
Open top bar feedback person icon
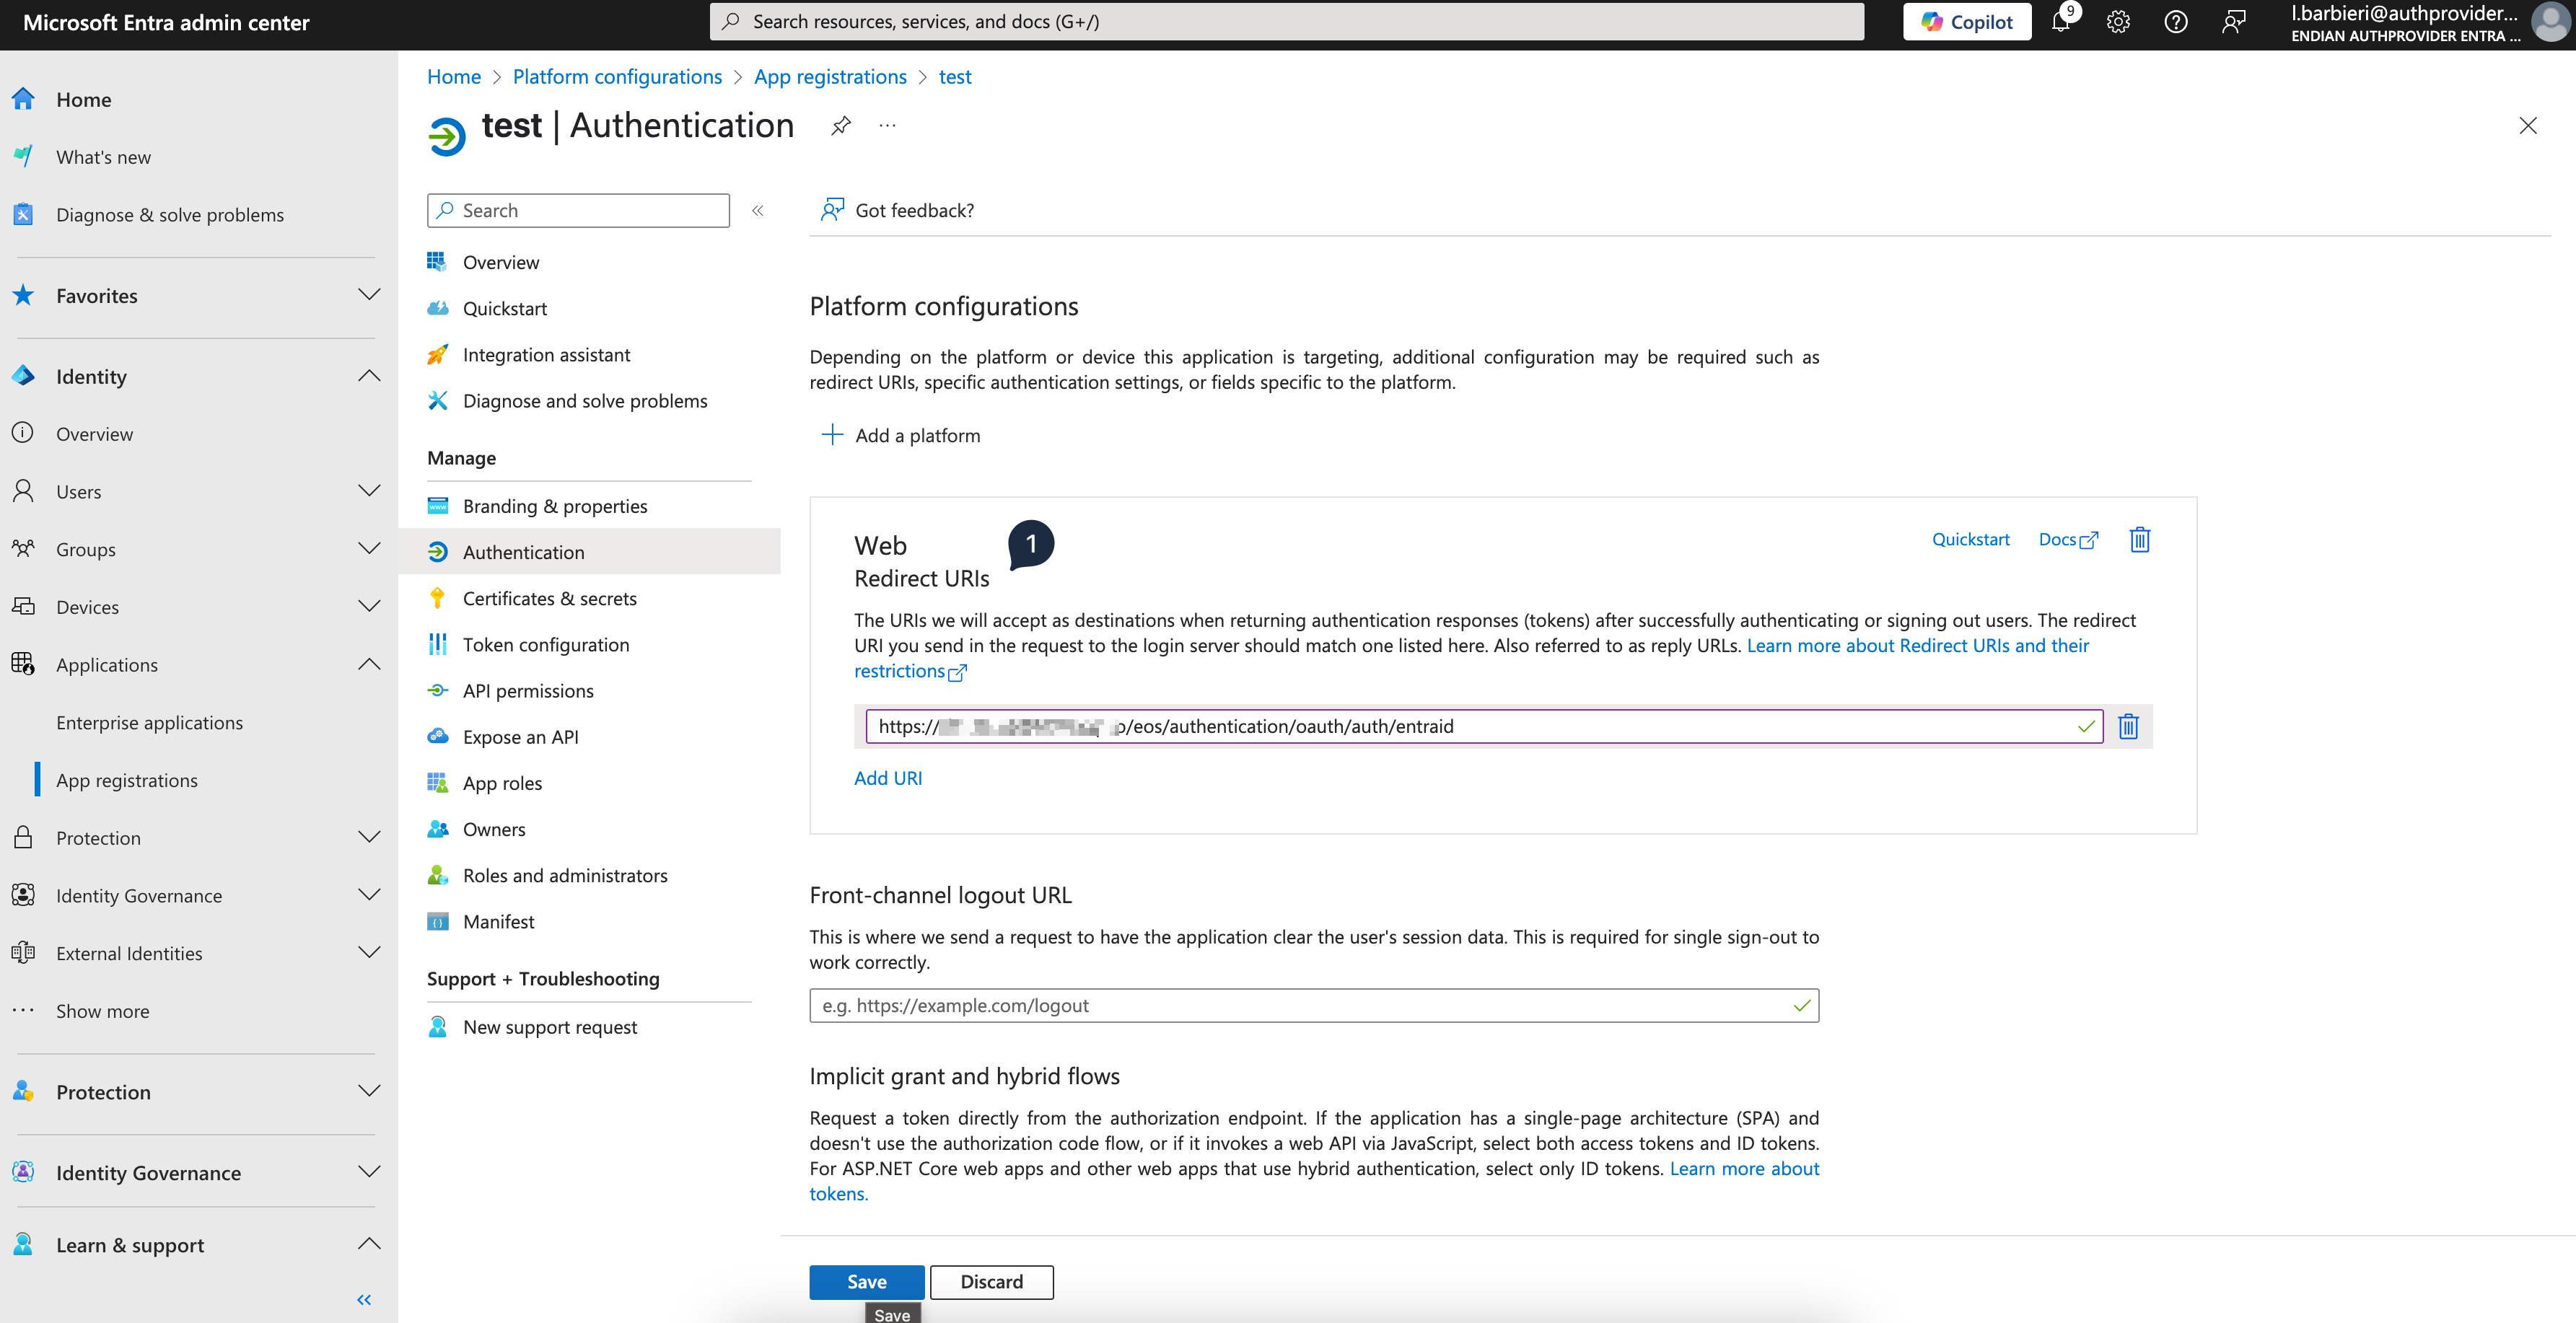point(2233,21)
